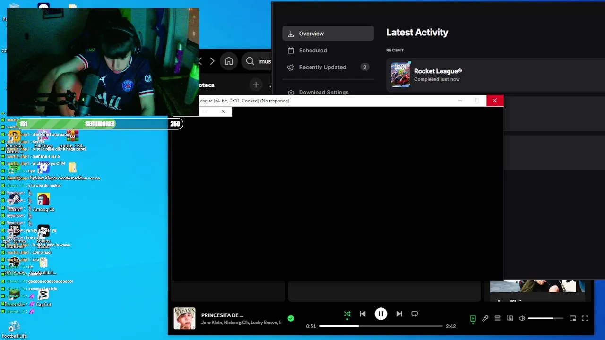Skip to previous track in Spotify
Image resolution: width=605 pixels, height=340 pixels.
363,314
